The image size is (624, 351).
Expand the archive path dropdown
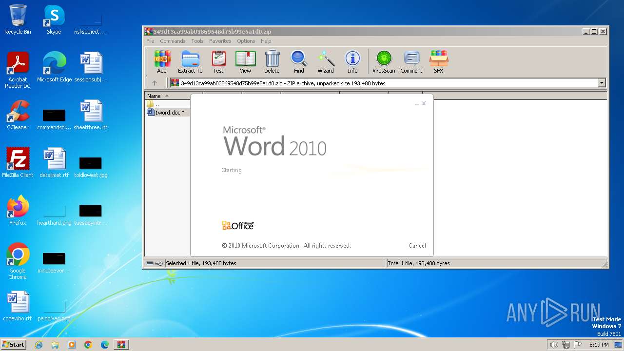tap(602, 83)
